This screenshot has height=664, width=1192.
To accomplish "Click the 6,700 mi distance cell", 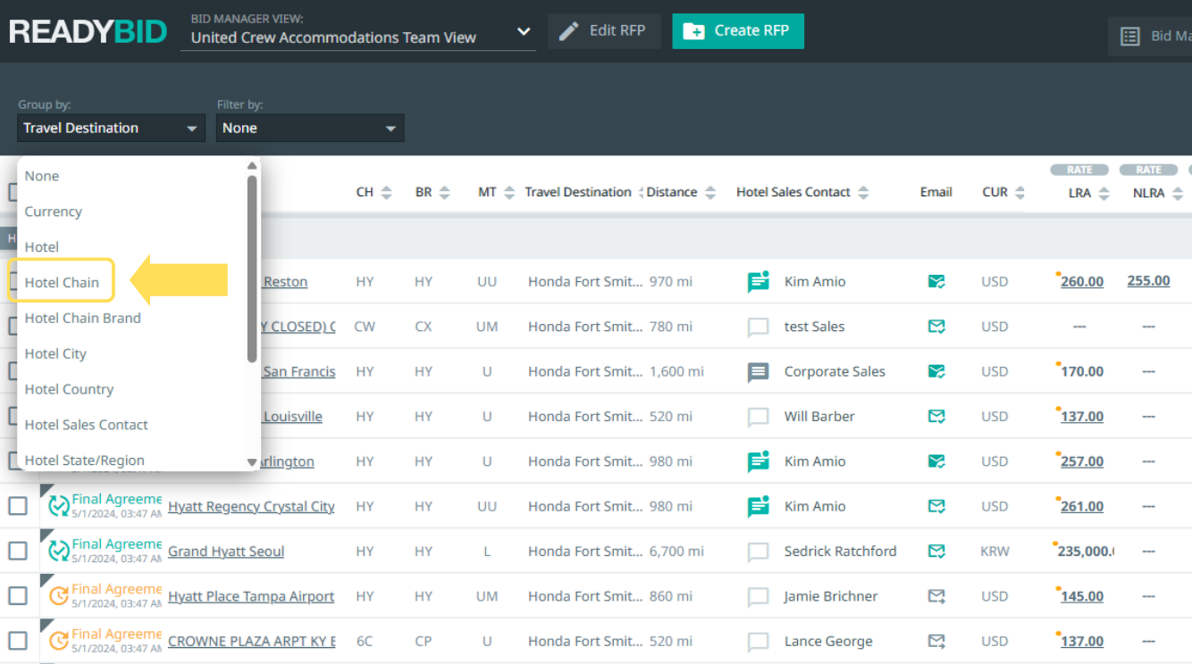I will click(x=676, y=551).
